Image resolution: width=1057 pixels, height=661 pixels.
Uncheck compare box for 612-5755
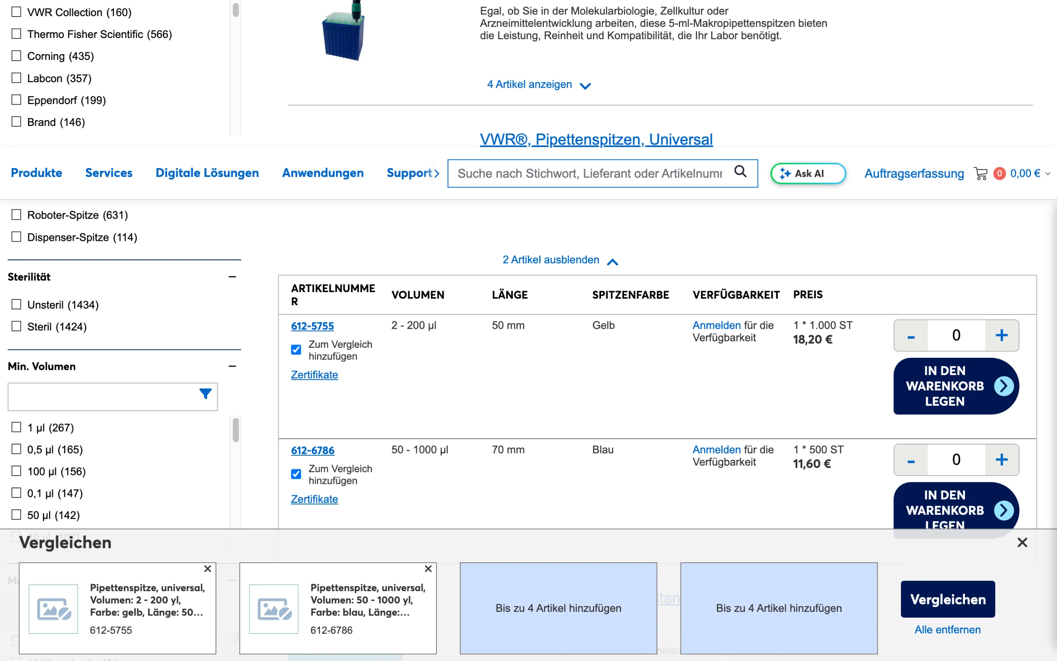296,350
